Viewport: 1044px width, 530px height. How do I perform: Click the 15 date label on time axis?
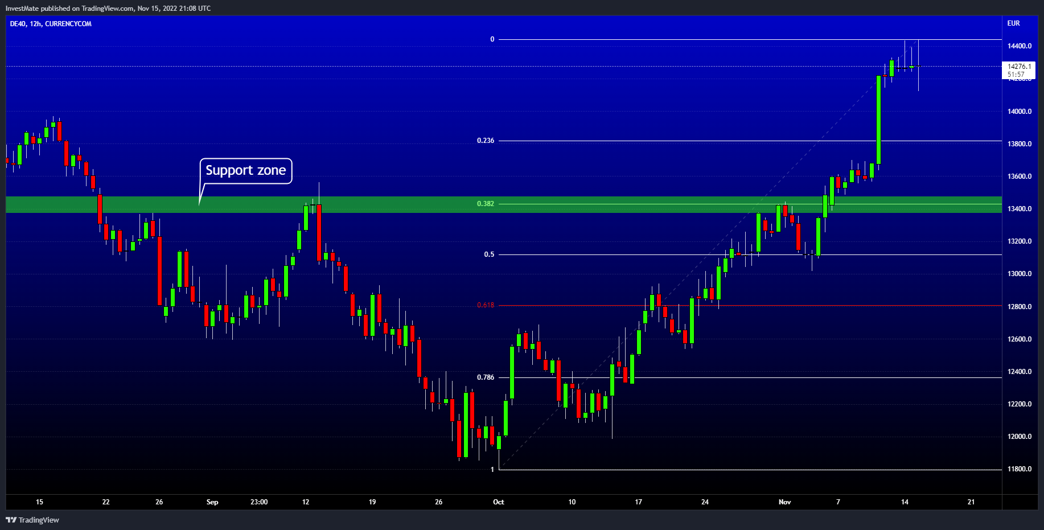(x=39, y=502)
